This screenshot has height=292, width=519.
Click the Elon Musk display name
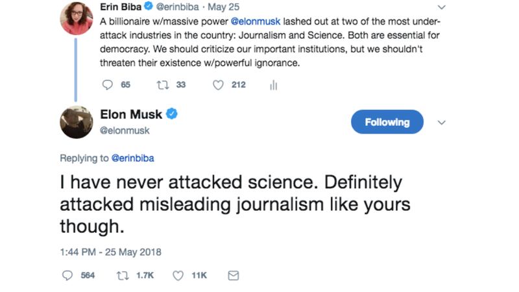pyautogui.click(x=130, y=115)
